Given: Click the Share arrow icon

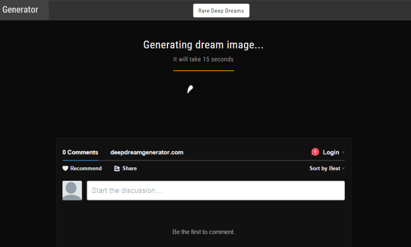Looking at the screenshot, I should coord(117,168).
